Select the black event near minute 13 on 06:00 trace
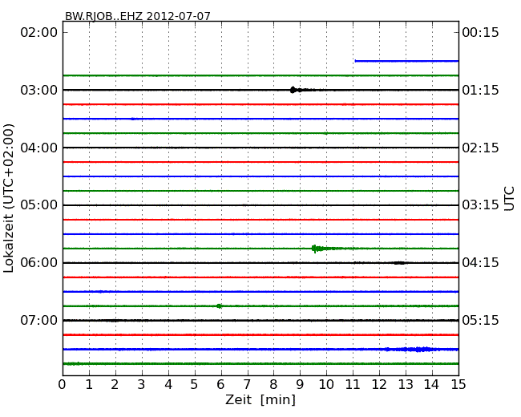 tap(399, 263)
